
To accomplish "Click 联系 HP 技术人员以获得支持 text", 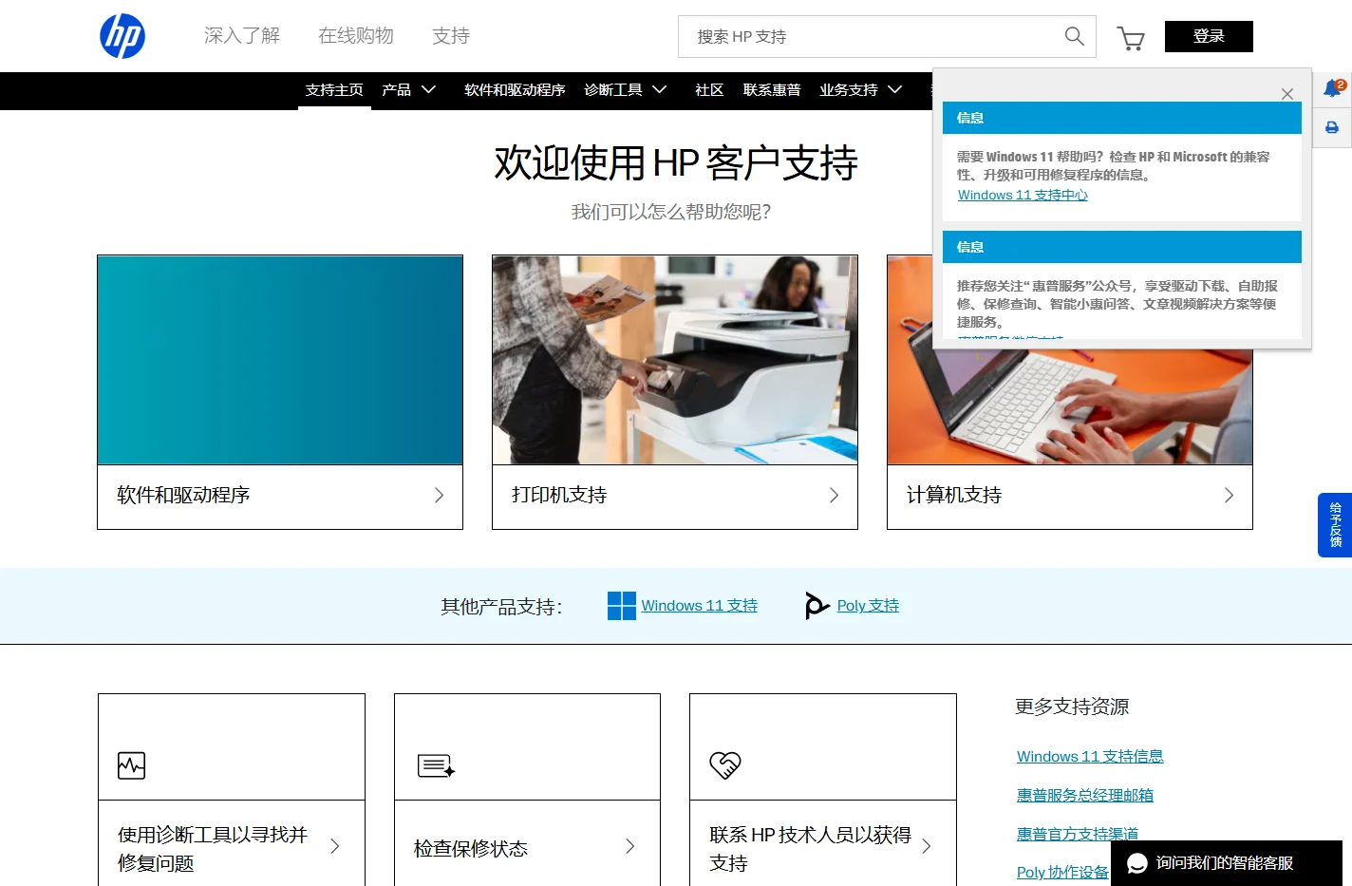I will 810,848.
